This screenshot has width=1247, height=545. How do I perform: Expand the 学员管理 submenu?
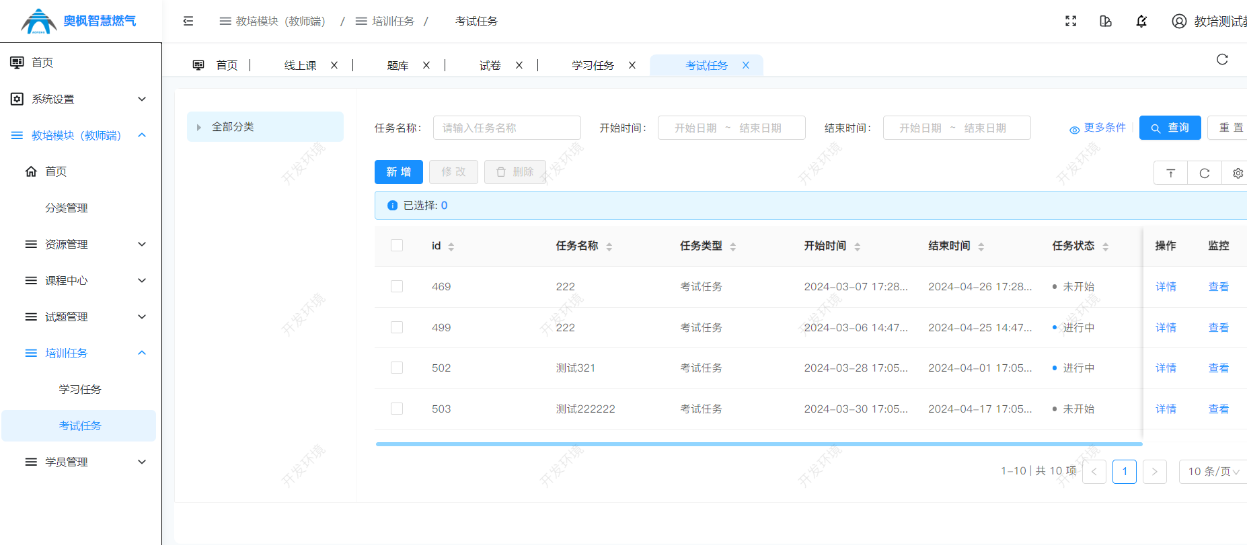pyautogui.click(x=142, y=462)
